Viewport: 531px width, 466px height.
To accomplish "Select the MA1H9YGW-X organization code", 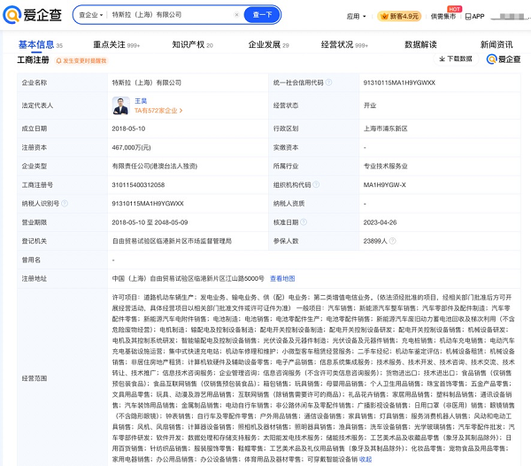I will click(384, 184).
